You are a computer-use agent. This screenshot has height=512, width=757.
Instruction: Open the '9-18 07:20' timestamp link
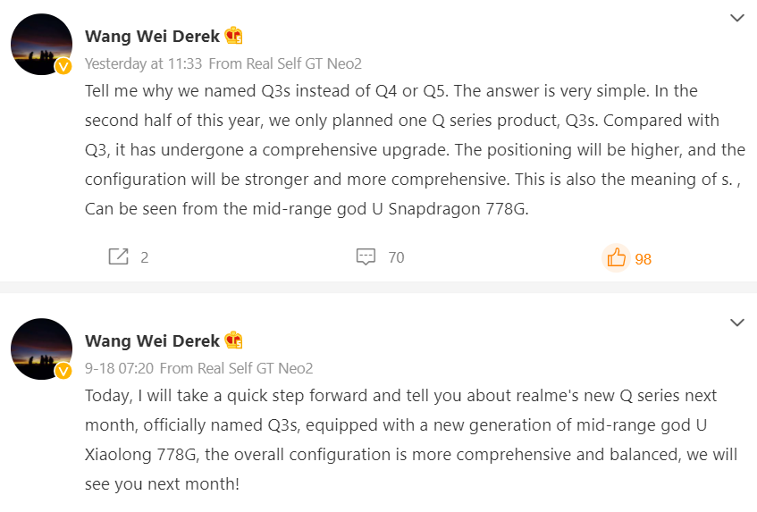coord(119,368)
